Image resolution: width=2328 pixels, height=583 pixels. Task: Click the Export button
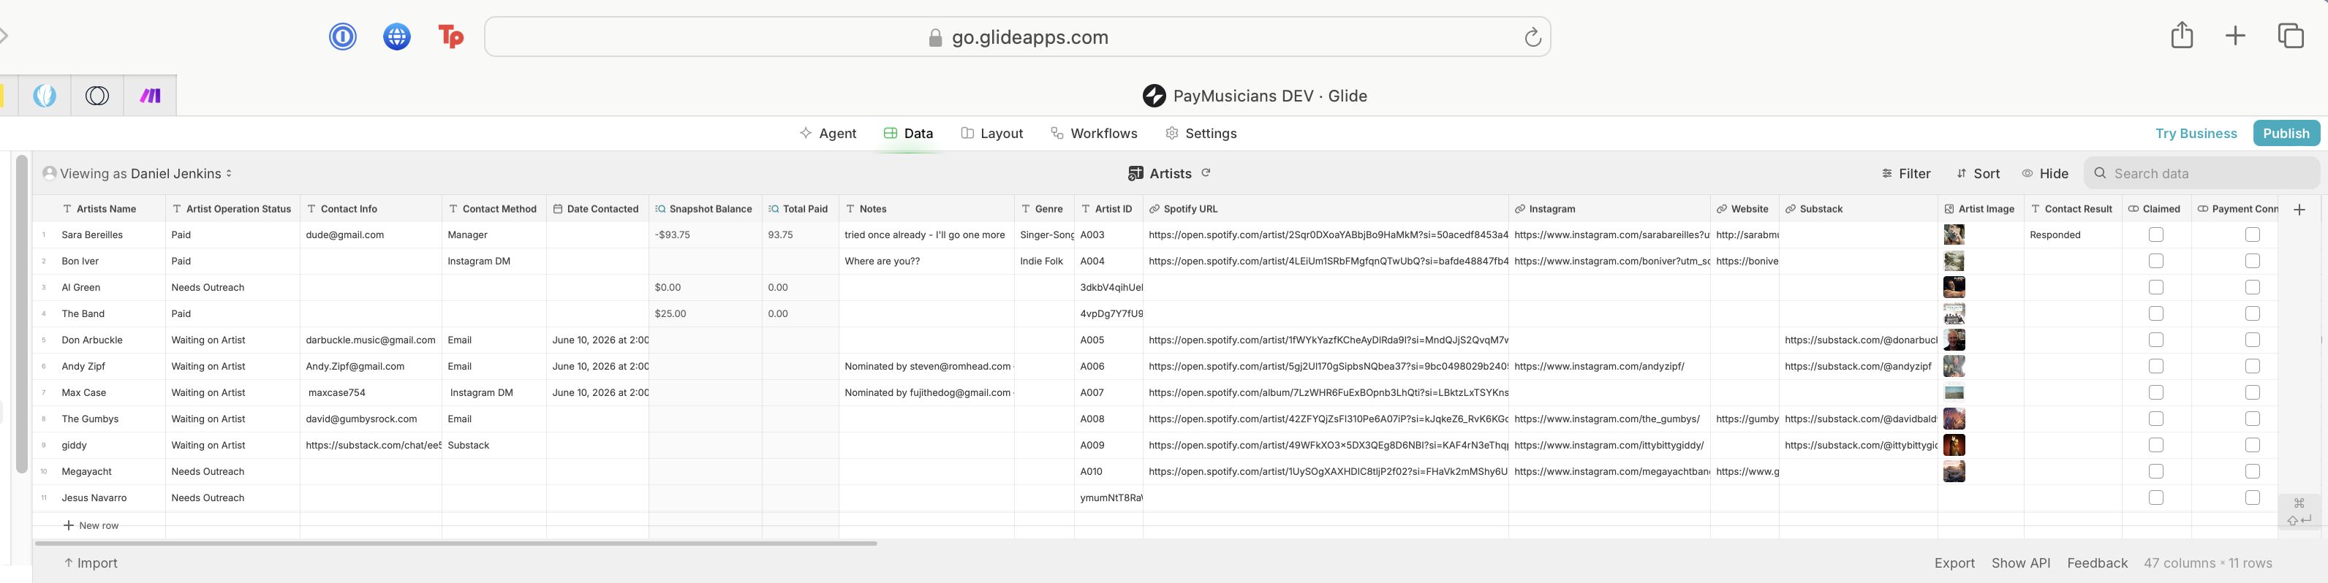(x=1954, y=563)
